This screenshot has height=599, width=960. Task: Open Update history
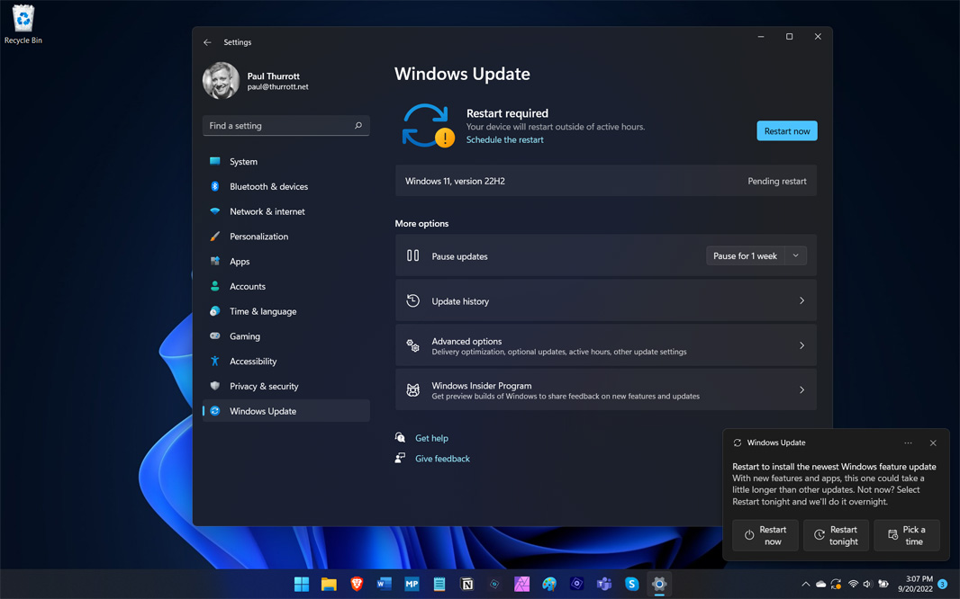click(605, 299)
